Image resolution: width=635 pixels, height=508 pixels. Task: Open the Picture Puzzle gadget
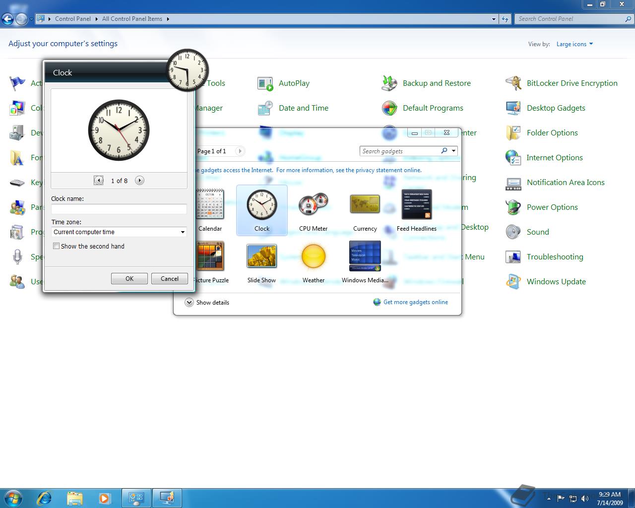(x=210, y=262)
